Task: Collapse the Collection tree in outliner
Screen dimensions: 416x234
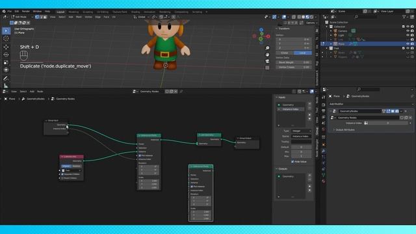Action: [x=327, y=27]
